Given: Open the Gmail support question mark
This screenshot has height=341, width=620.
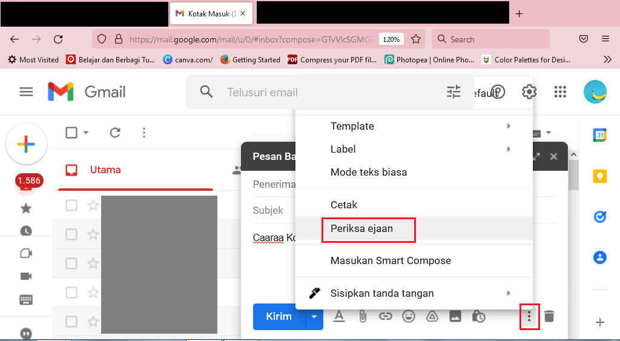Looking at the screenshot, I should click(x=498, y=92).
